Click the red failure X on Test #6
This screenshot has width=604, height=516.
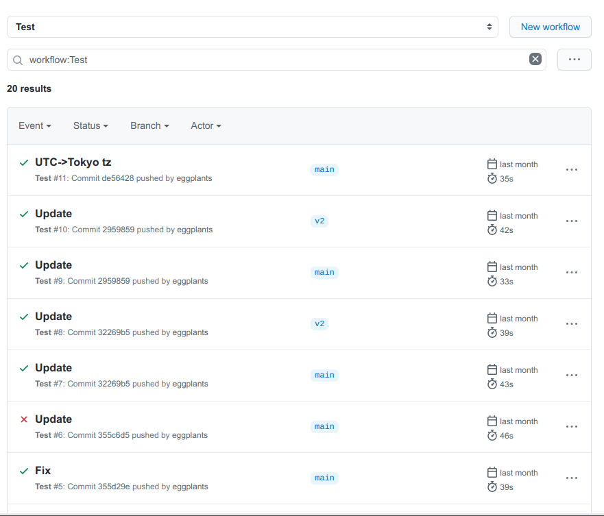tap(24, 419)
